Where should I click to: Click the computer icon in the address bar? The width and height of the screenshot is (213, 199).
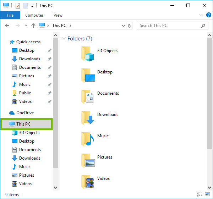click(x=42, y=26)
